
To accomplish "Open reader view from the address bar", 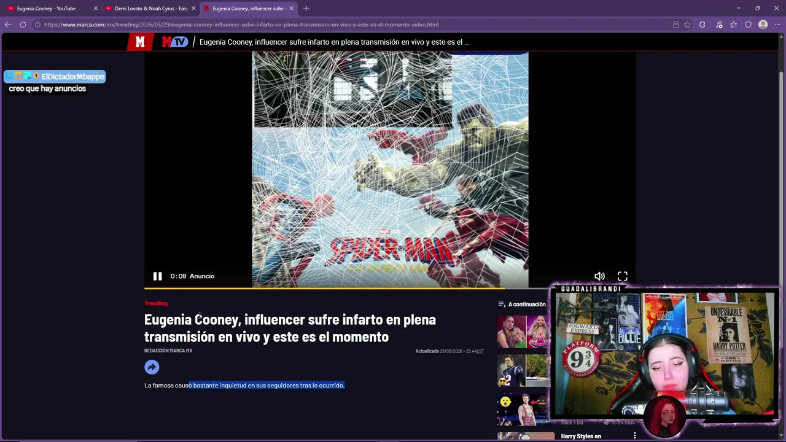I will (x=675, y=25).
